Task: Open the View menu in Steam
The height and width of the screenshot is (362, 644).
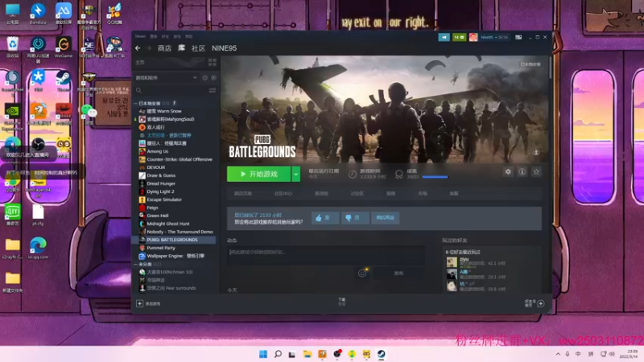Action: point(153,36)
